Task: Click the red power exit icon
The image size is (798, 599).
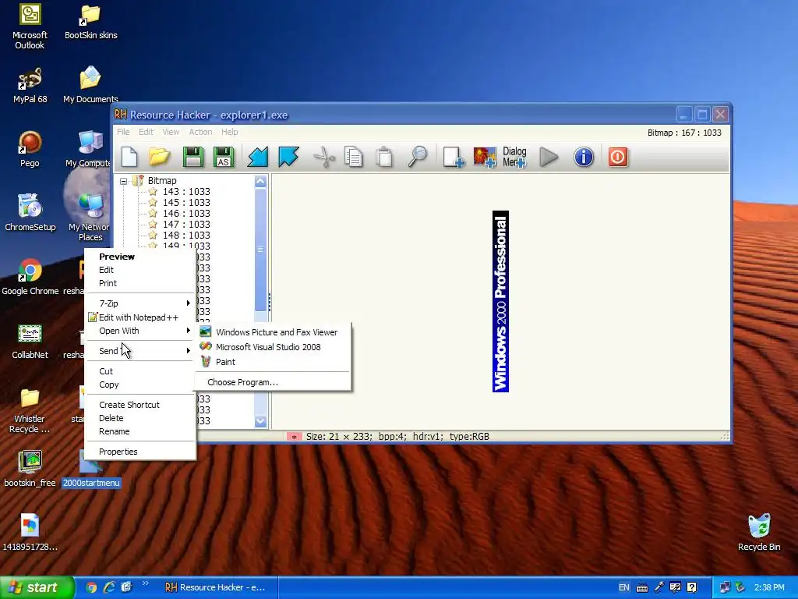Action: point(618,157)
